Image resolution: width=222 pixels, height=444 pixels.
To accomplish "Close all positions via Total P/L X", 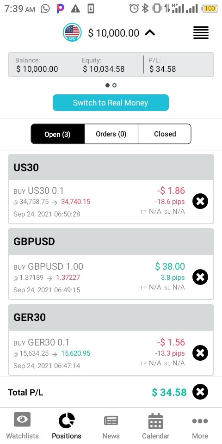I will tap(200, 392).
